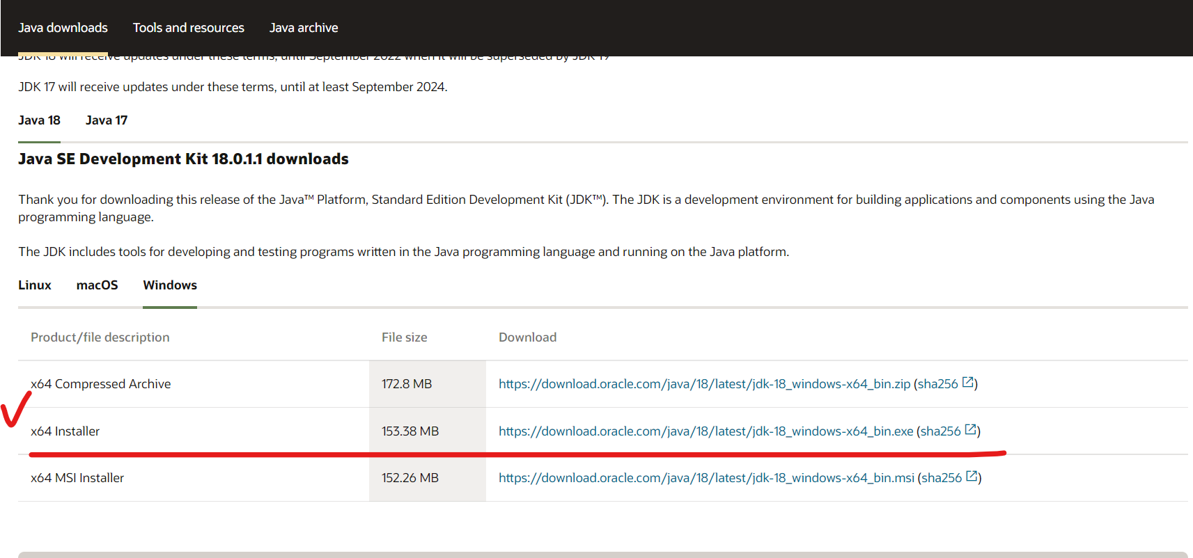The image size is (1193, 558).
Task: Select the Windows platform tab
Action: [170, 285]
